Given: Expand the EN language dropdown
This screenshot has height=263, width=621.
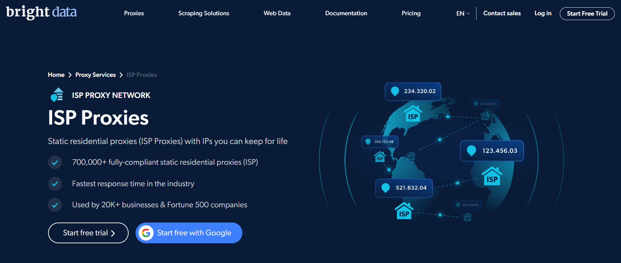Looking at the screenshot, I should tap(463, 13).
